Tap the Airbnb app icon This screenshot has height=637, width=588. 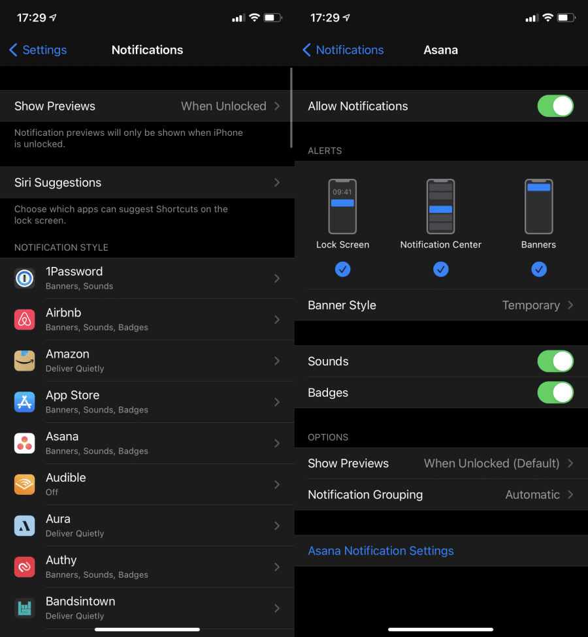point(24,320)
